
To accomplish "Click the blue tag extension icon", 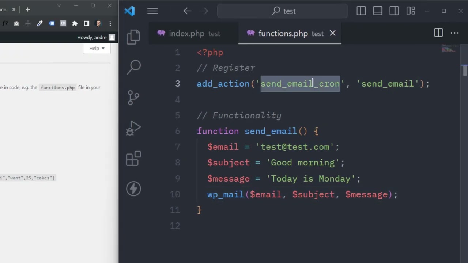I will coord(52,23).
